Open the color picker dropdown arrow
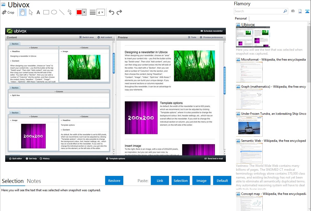 pos(84,12)
